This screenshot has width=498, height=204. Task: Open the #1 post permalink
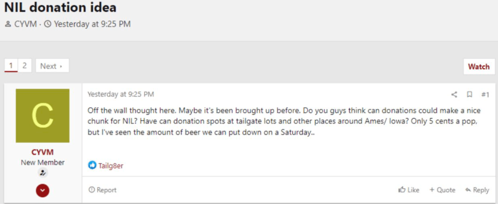(485, 94)
